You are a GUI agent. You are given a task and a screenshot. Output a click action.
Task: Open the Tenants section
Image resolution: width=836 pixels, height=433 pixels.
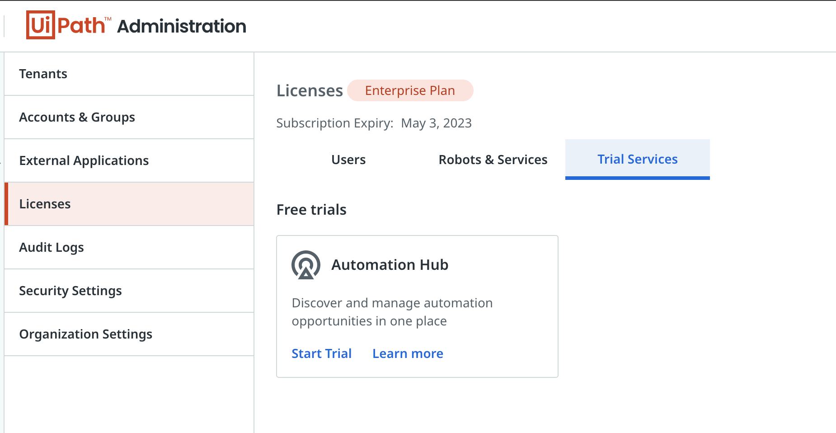(43, 74)
